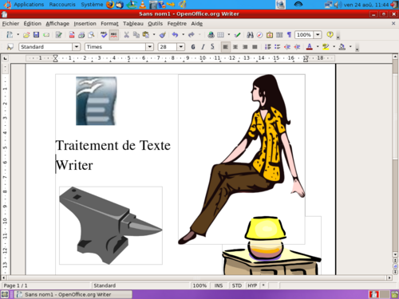Open a file with the folder icon
The image size is (399, 299).
click(x=26, y=35)
